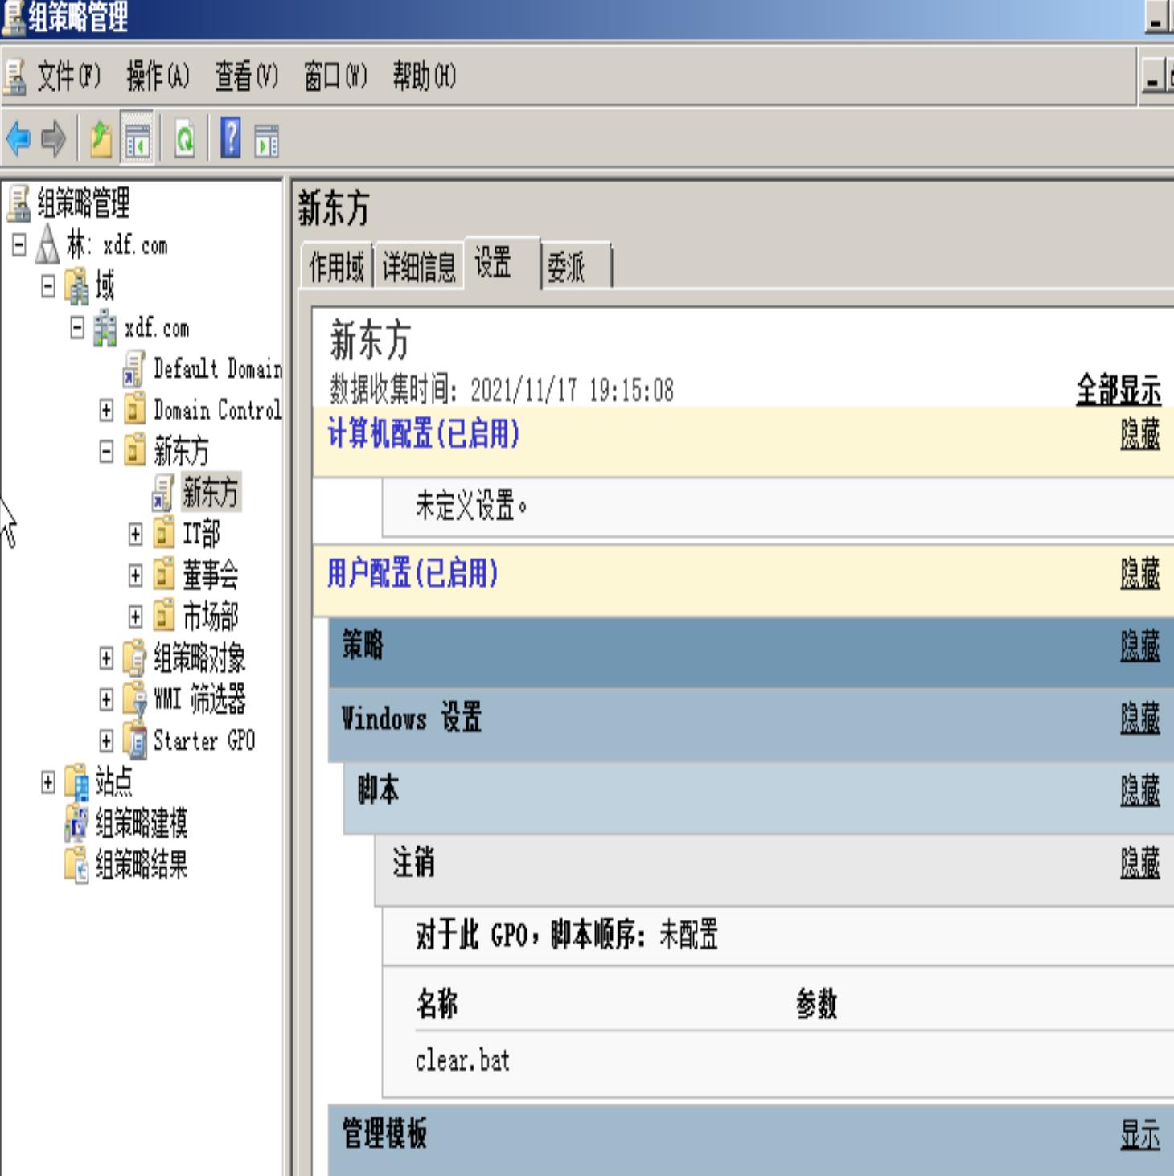Click the 组策略对象 folder icon
This screenshot has height=1176, width=1174.
(x=134, y=658)
